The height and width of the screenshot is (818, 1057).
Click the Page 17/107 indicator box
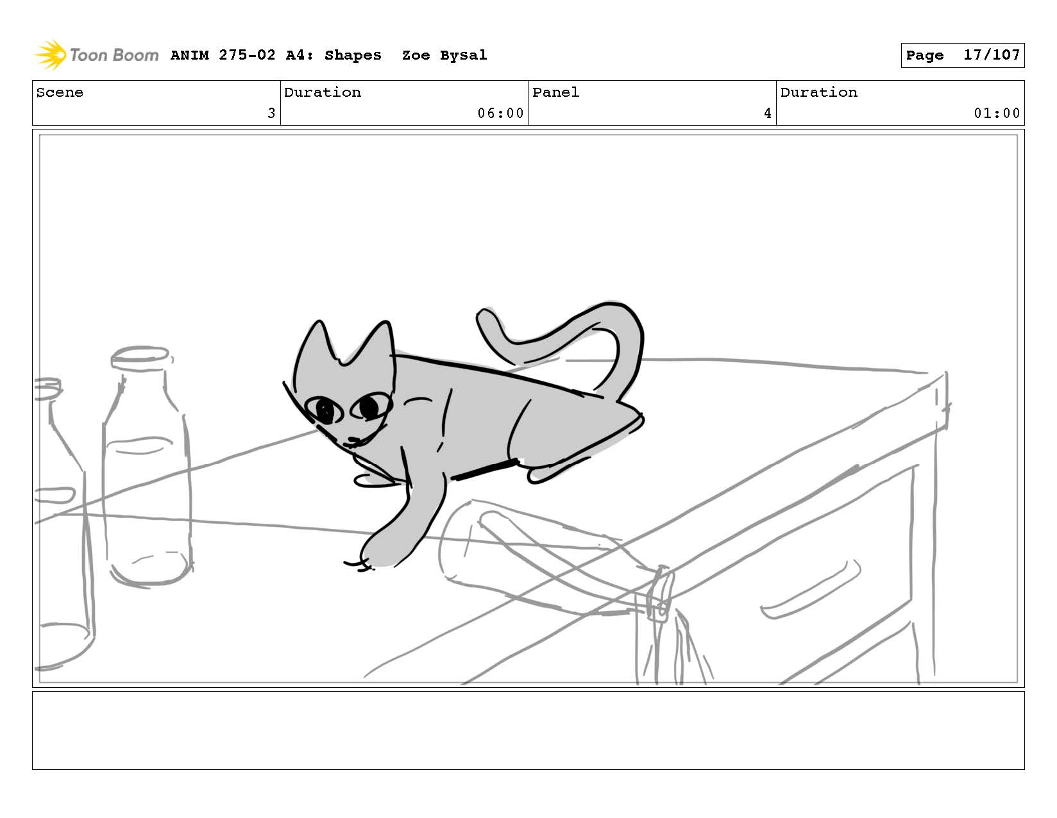962,55
